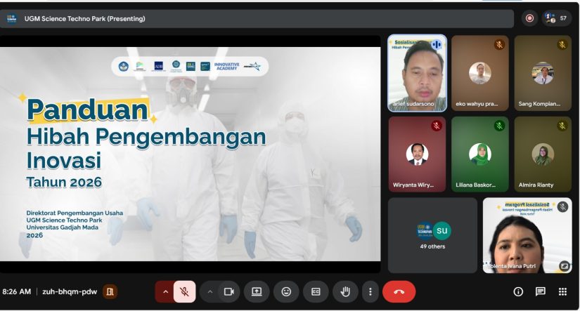Select the Liliana Baskor participant tile
The image size is (580, 311).
479,154
